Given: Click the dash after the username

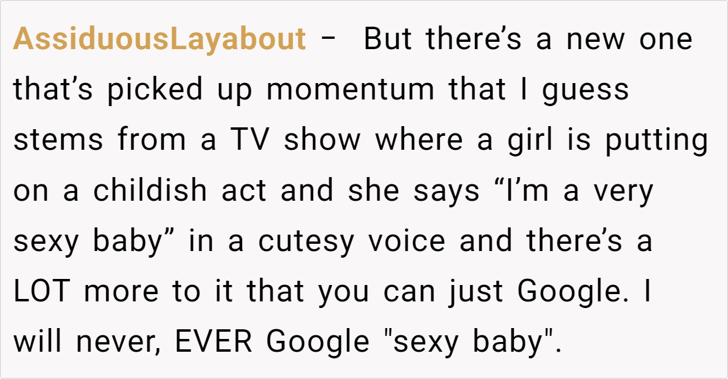Looking at the screenshot, I should [328, 40].
